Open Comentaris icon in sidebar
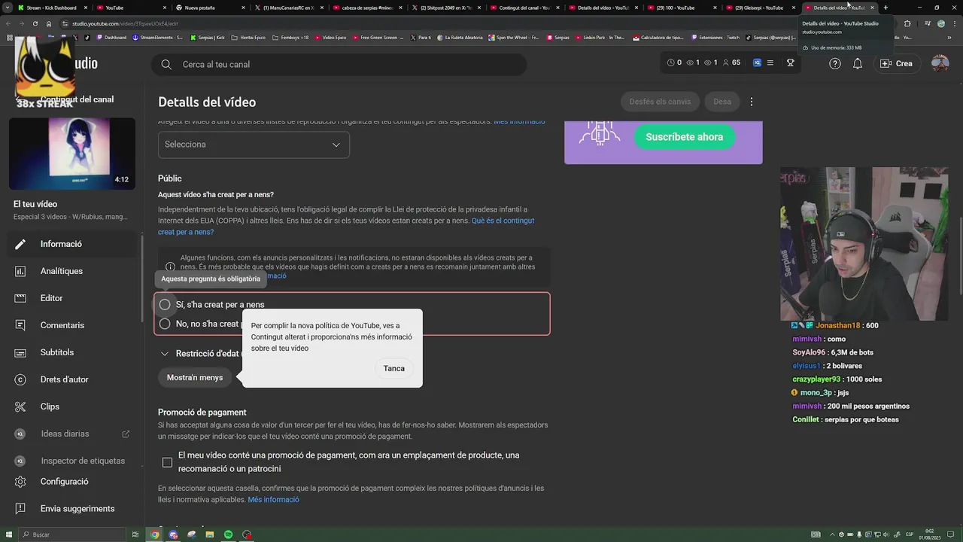This screenshot has height=542, width=963. [20, 325]
